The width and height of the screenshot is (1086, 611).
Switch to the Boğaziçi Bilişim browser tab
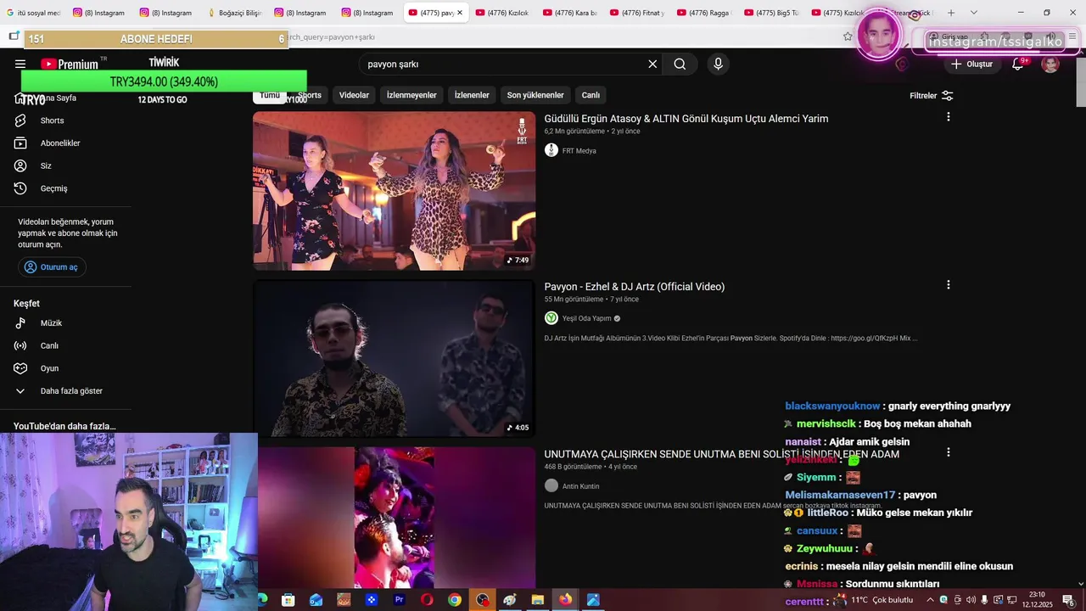(234, 13)
